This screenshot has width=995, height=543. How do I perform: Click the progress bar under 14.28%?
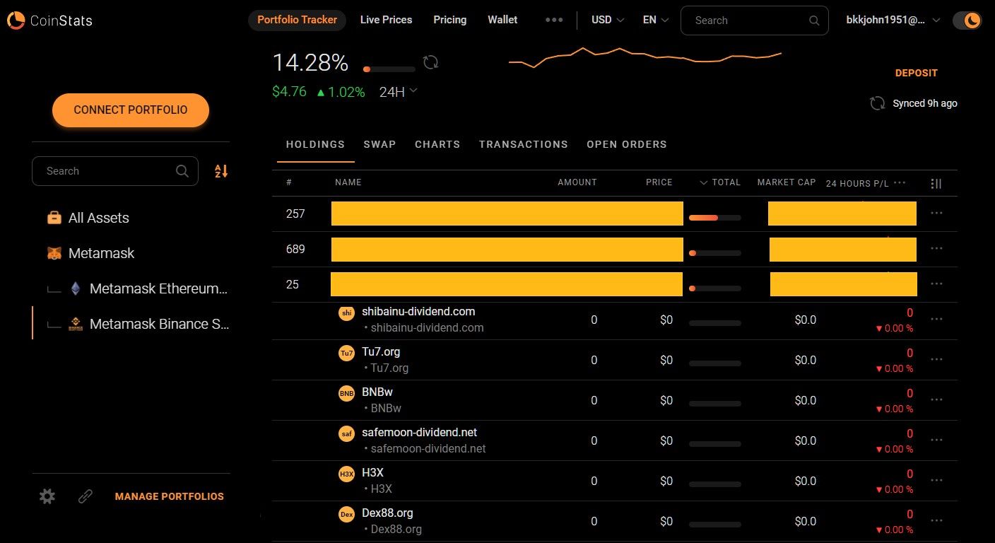(389, 69)
